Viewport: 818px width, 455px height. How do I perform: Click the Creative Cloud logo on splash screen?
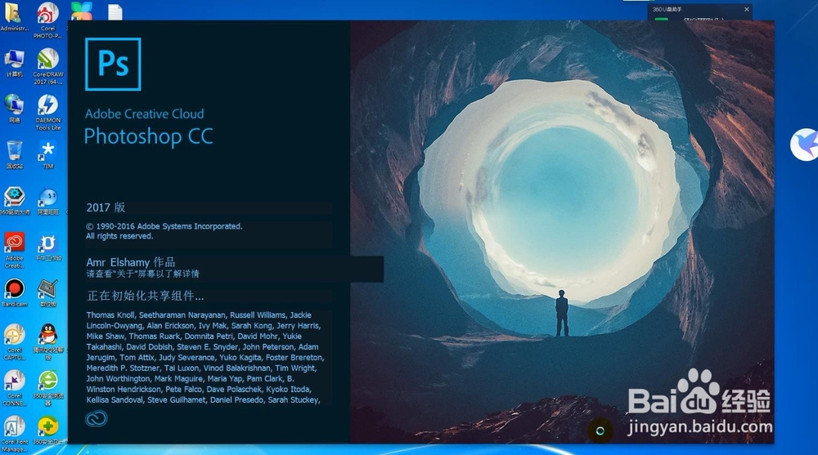point(96,418)
